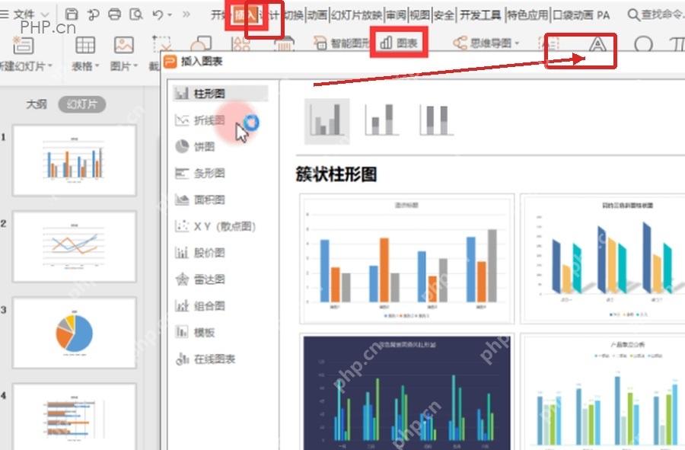Screen dimensions: 685x450
Task: Select slide 1 thumbnail with column chart
Action: click(x=75, y=161)
